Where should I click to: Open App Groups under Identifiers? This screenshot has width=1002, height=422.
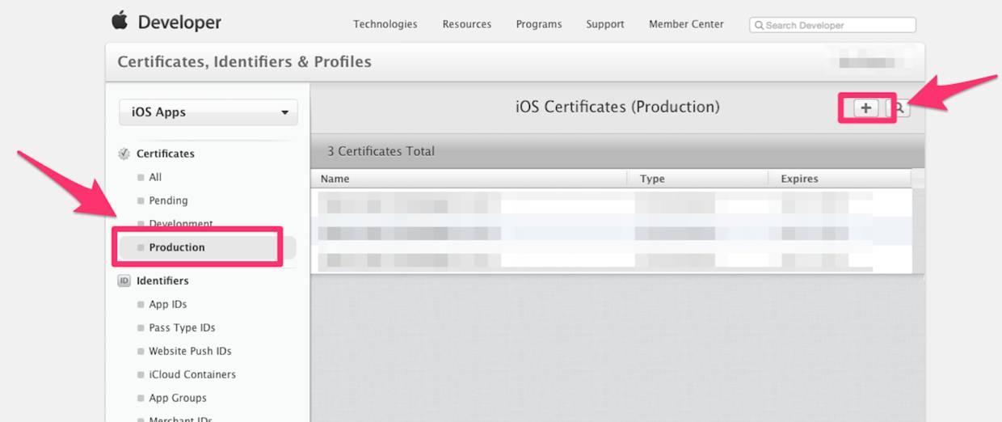(178, 399)
